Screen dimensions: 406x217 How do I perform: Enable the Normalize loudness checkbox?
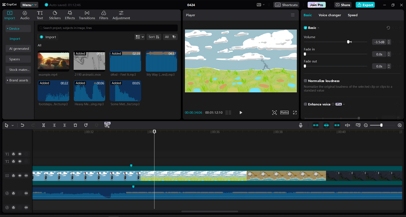click(305, 81)
